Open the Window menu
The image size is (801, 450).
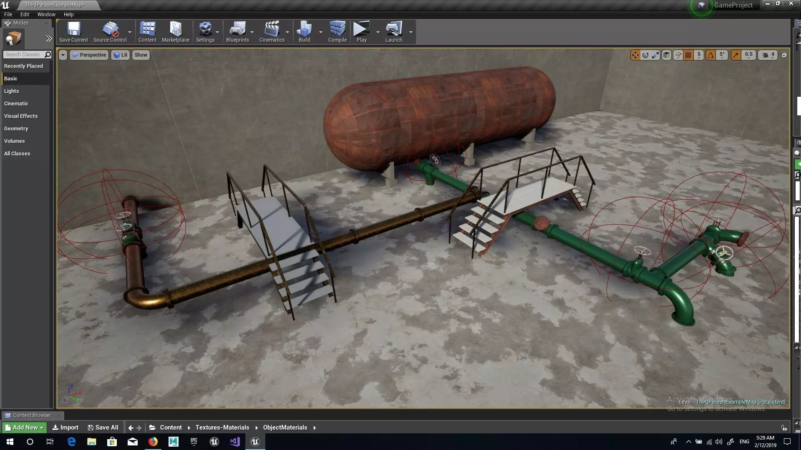46,14
